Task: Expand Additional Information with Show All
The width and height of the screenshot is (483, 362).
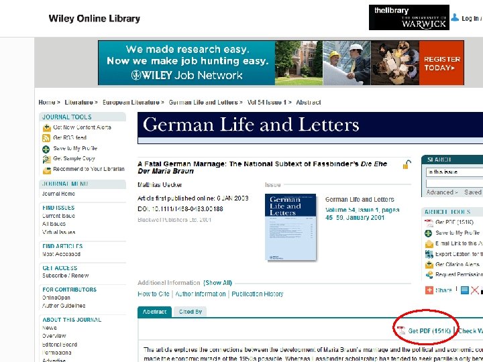Action: 217,283
